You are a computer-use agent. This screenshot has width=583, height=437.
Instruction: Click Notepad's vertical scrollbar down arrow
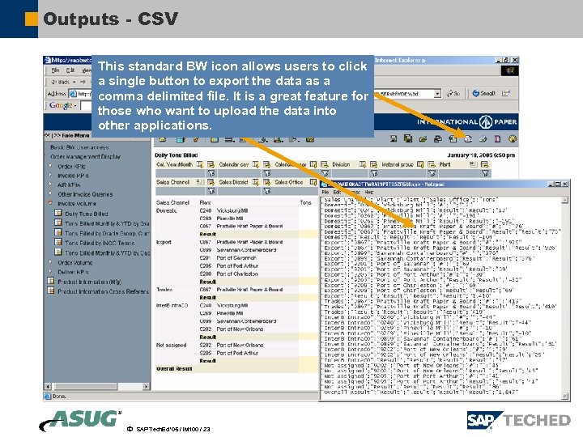pos(565,396)
